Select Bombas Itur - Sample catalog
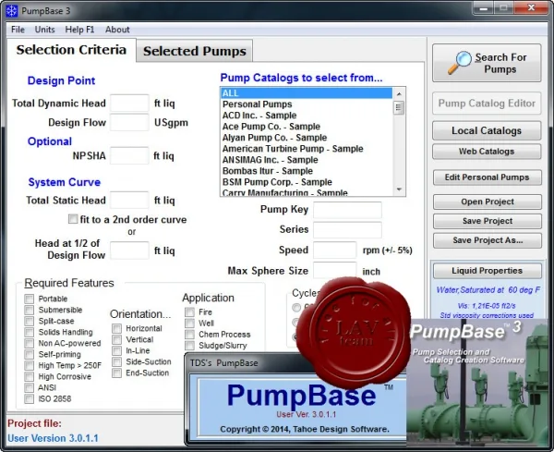554x452 pixels. click(307, 171)
